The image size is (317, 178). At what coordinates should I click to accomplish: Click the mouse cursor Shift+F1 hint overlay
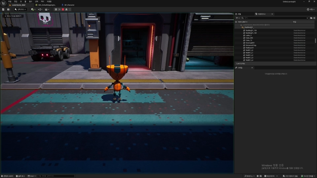tap(13, 16)
